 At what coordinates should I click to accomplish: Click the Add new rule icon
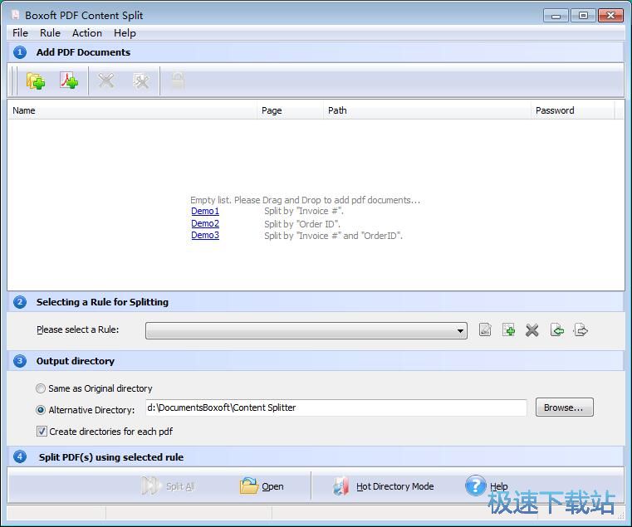(x=508, y=330)
